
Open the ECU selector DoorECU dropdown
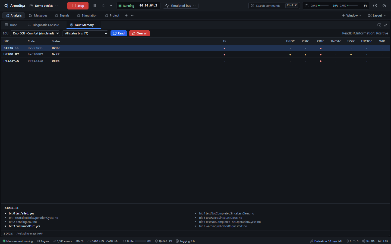35,33
